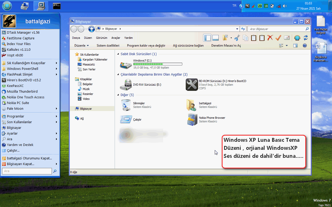Select the battalgazi user folder icon
332x207 pixels.
click(192, 105)
